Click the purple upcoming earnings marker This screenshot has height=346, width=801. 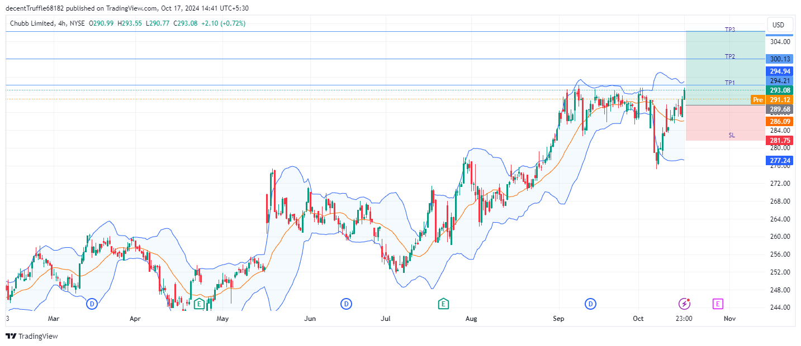point(718,304)
